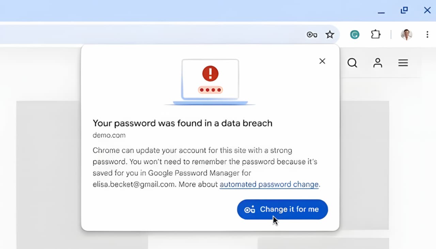The height and width of the screenshot is (249, 436).
Task: Expand the website's hamburger menu
Action: pyautogui.click(x=403, y=63)
